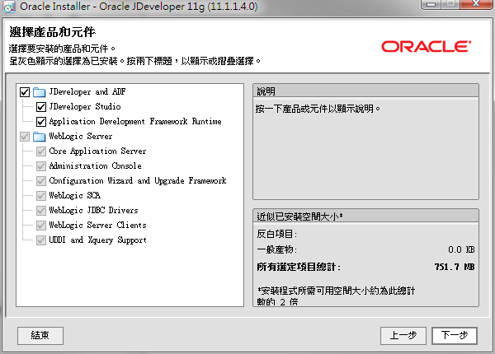The height and width of the screenshot is (354, 495).
Task: Select the JDeveloper Studio label
Action: pos(85,107)
